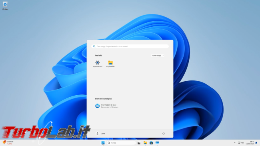Screen dimensions: 260x146
Task: Open the Informazioni di base recommended item
Action: [x=107, y=106]
